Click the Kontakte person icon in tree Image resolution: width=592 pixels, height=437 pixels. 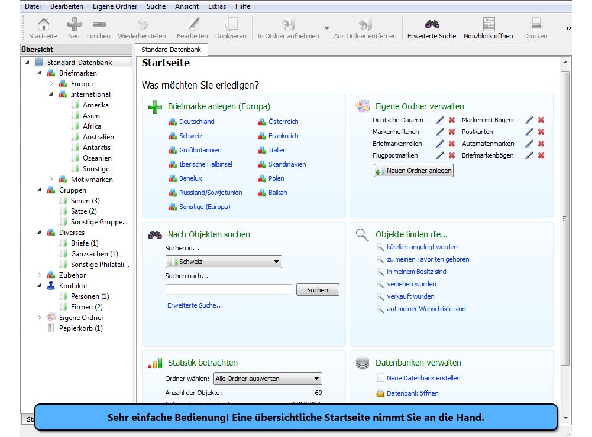pyautogui.click(x=51, y=285)
